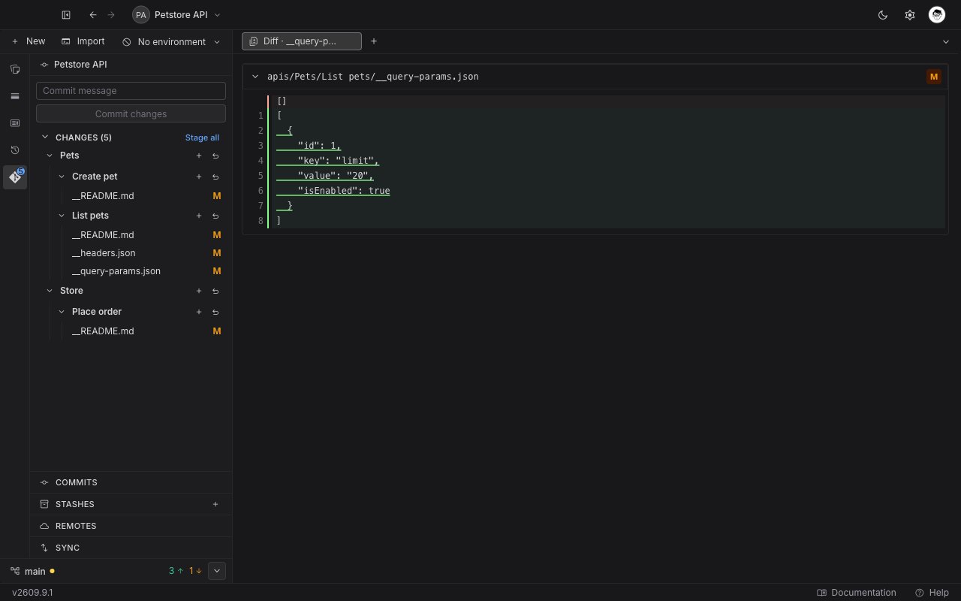Open the history sidebar icon
Viewport: 961px width, 601px height.
pos(15,150)
